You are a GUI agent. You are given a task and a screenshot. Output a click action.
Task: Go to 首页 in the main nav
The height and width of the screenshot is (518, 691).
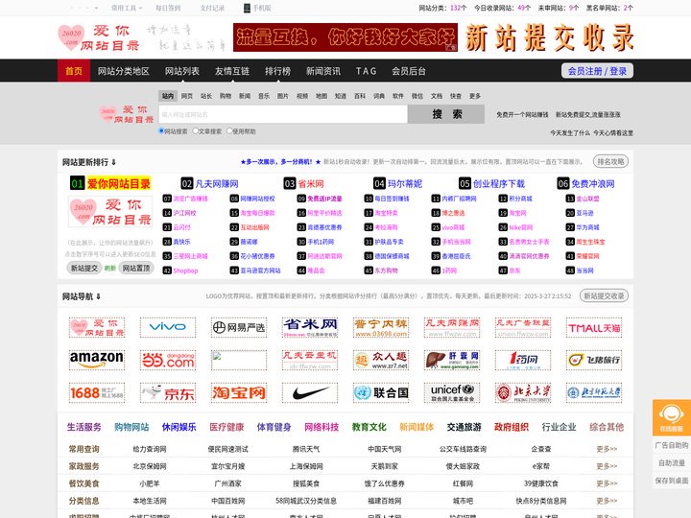74,71
